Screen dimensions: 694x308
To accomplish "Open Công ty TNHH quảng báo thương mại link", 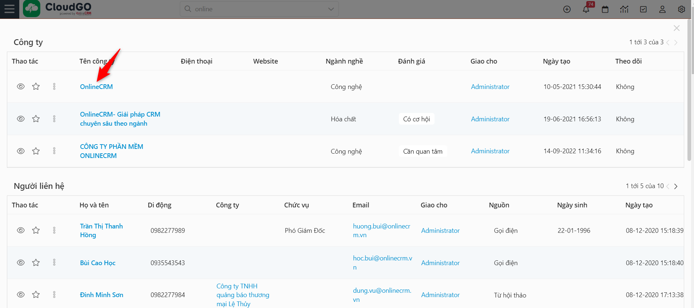I will point(243,295).
